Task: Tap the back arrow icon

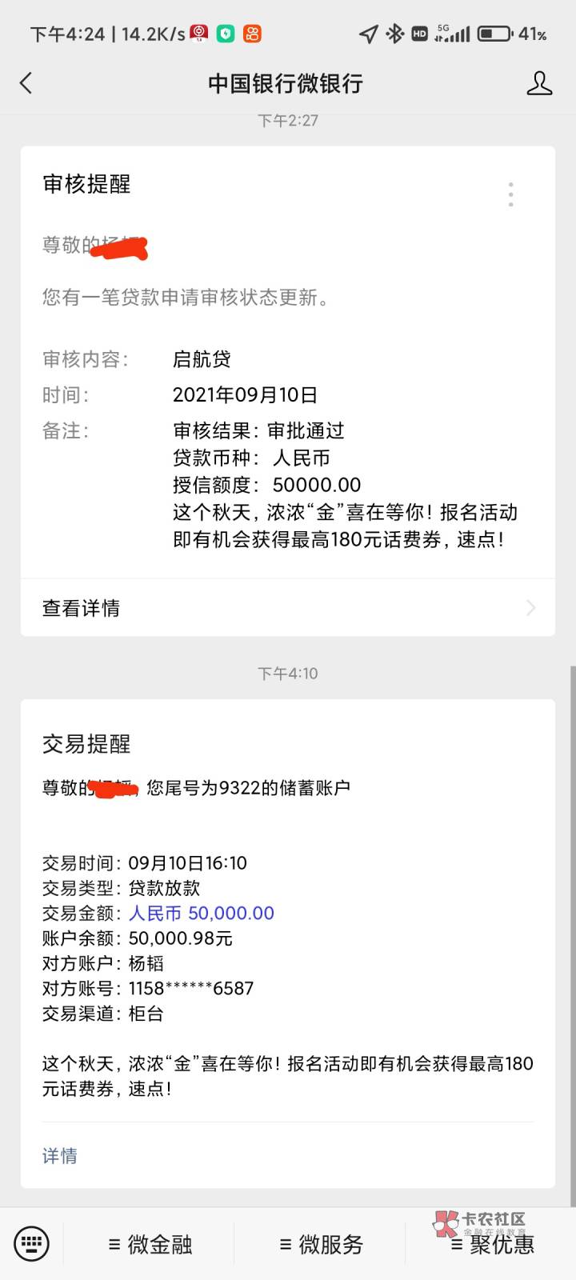Action: pyautogui.click(x=26, y=83)
